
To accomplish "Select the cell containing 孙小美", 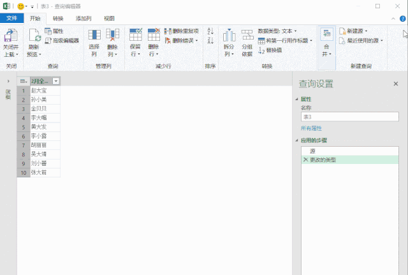I will click(x=45, y=100).
